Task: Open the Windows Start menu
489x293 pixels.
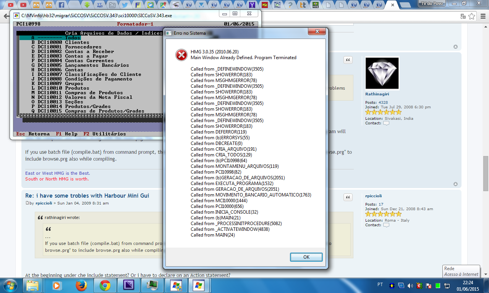Action: click(x=10, y=285)
